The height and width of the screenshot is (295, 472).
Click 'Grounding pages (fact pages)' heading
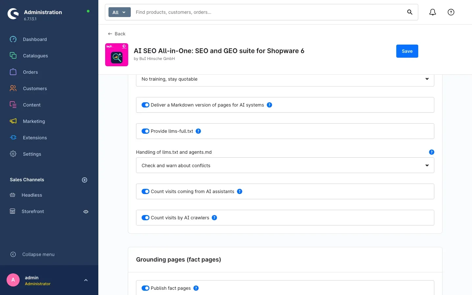click(179, 260)
